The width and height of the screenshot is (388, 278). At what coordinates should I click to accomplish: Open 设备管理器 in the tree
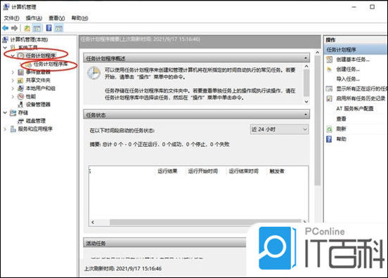coord(38,105)
